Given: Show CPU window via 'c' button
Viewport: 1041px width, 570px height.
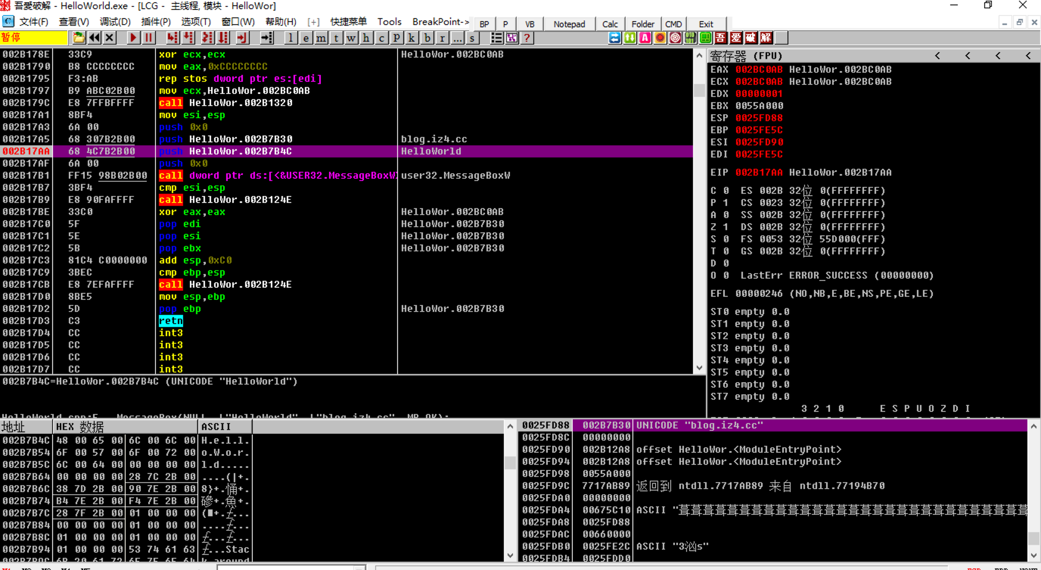Looking at the screenshot, I should [381, 38].
